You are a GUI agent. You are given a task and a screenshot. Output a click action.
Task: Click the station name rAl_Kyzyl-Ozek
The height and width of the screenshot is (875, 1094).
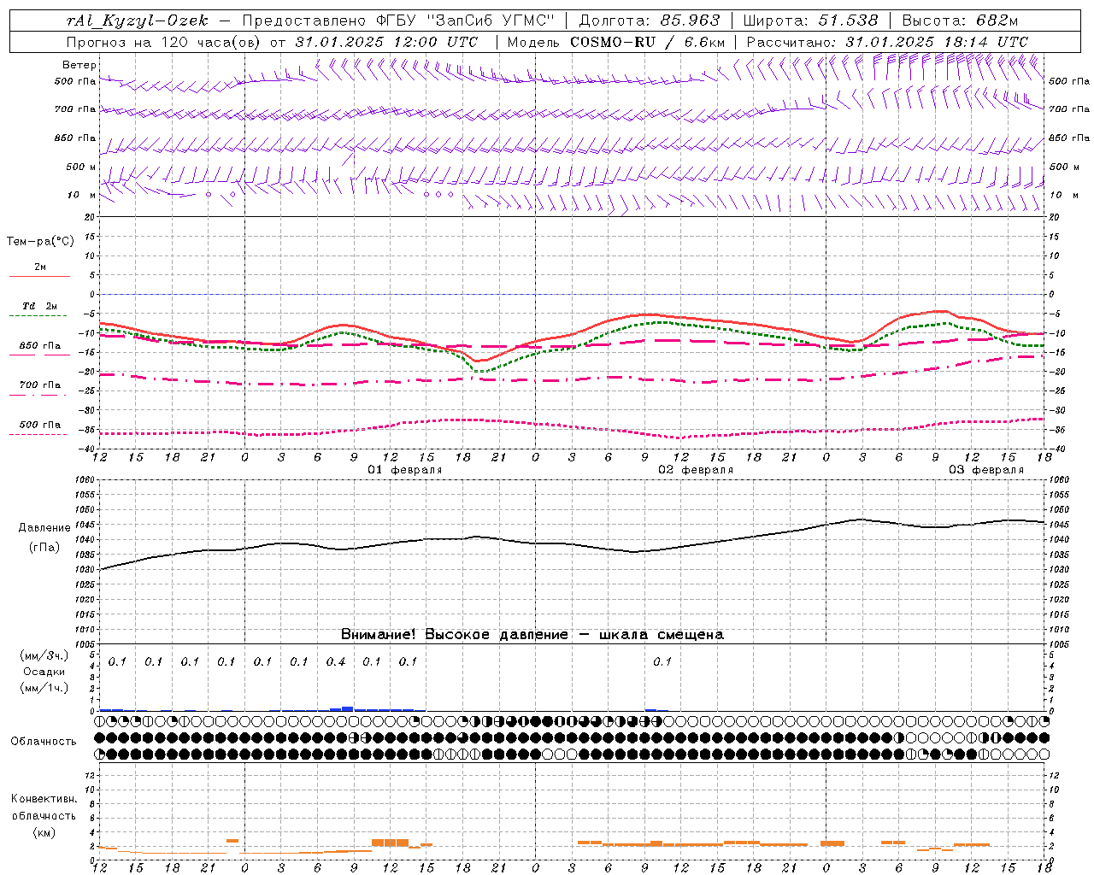[138, 21]
